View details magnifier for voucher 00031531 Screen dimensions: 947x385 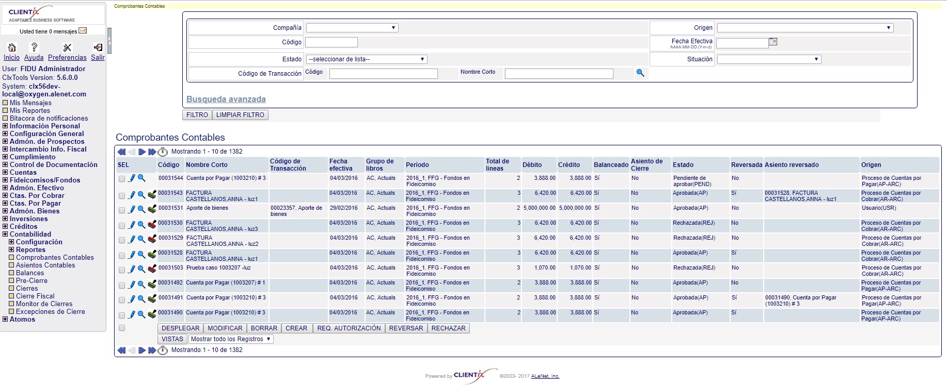pos(141,209)
